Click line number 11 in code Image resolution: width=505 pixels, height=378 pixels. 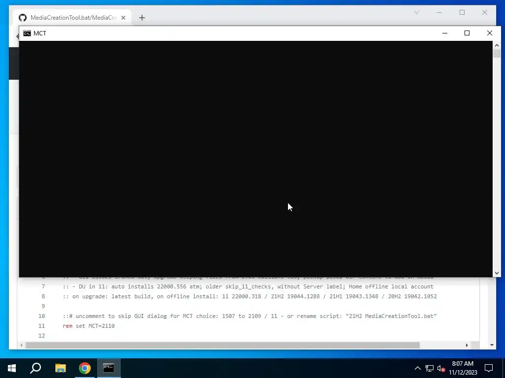tap(41, 326)
